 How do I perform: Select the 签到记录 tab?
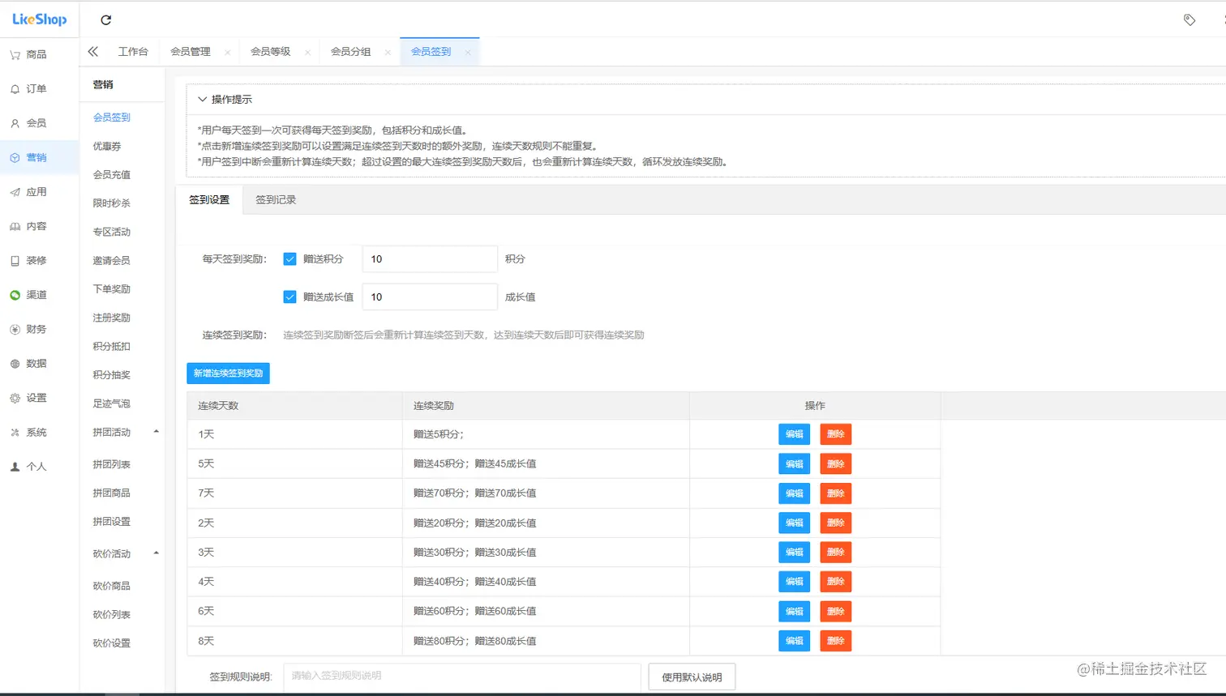(x=276, y=199)
